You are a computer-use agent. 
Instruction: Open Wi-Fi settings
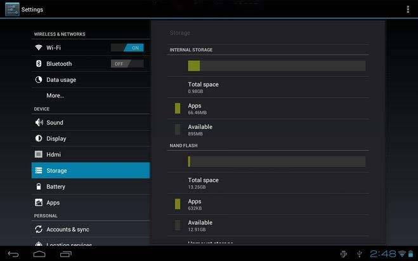pyautogui.click(x=91, y=48)
